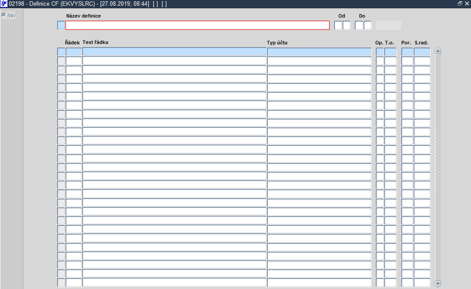Click the row selector of the highlighted row
471x289 pixels.
61,52
